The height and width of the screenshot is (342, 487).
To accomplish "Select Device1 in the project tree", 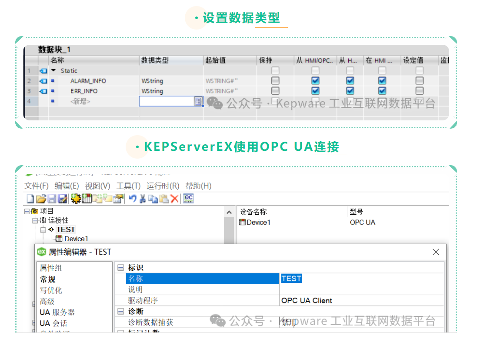I will pyautogui.click(x=76, y=239).
